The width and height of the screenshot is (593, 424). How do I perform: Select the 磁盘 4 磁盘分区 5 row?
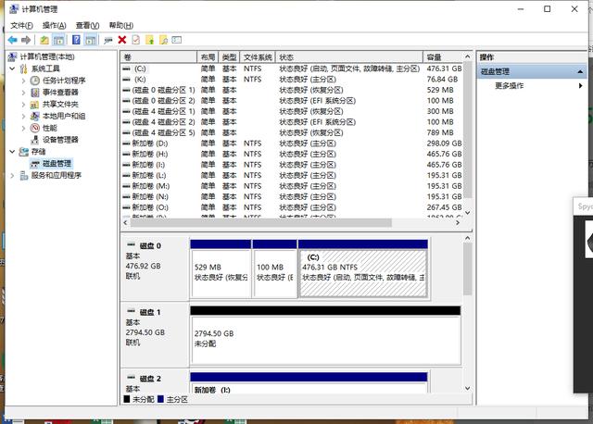292,132
